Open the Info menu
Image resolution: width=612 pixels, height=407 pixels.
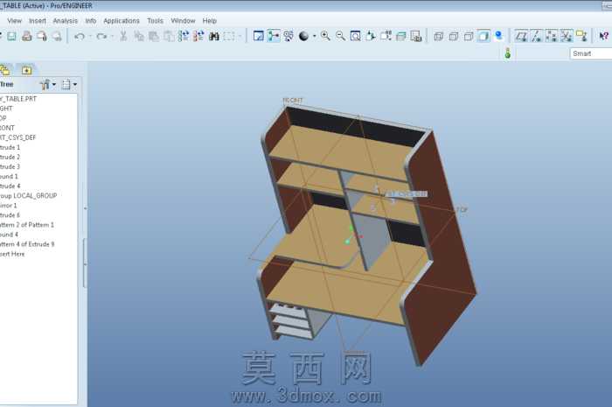91,21
